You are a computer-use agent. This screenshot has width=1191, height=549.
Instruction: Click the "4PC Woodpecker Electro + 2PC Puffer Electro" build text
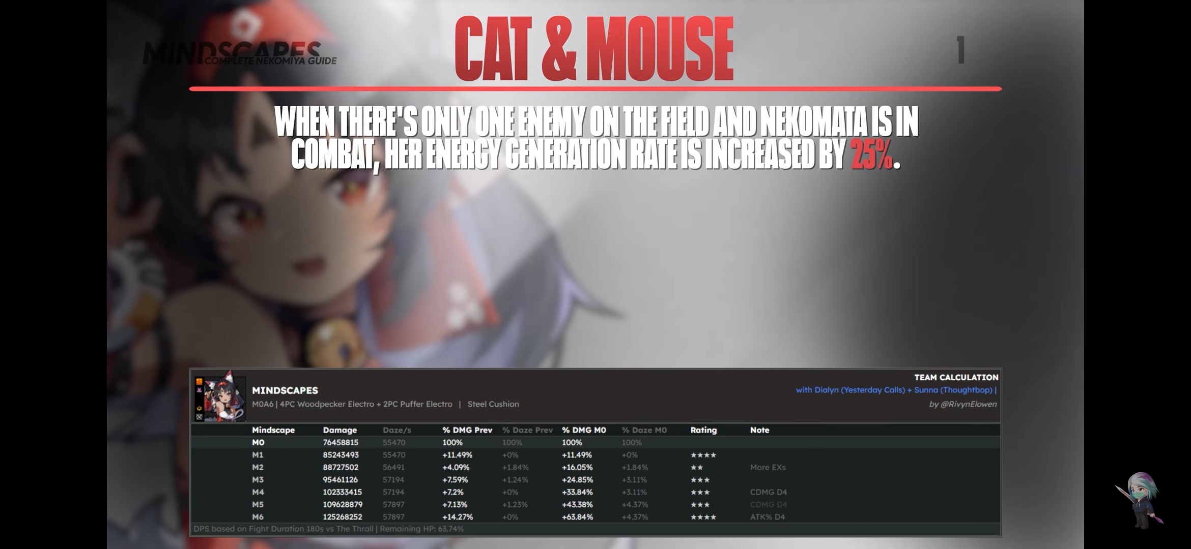(366, 404)
